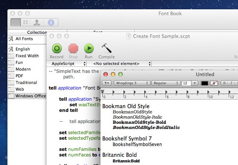
Task: Select the Fixed Width collection
Action: coord(27,56)
